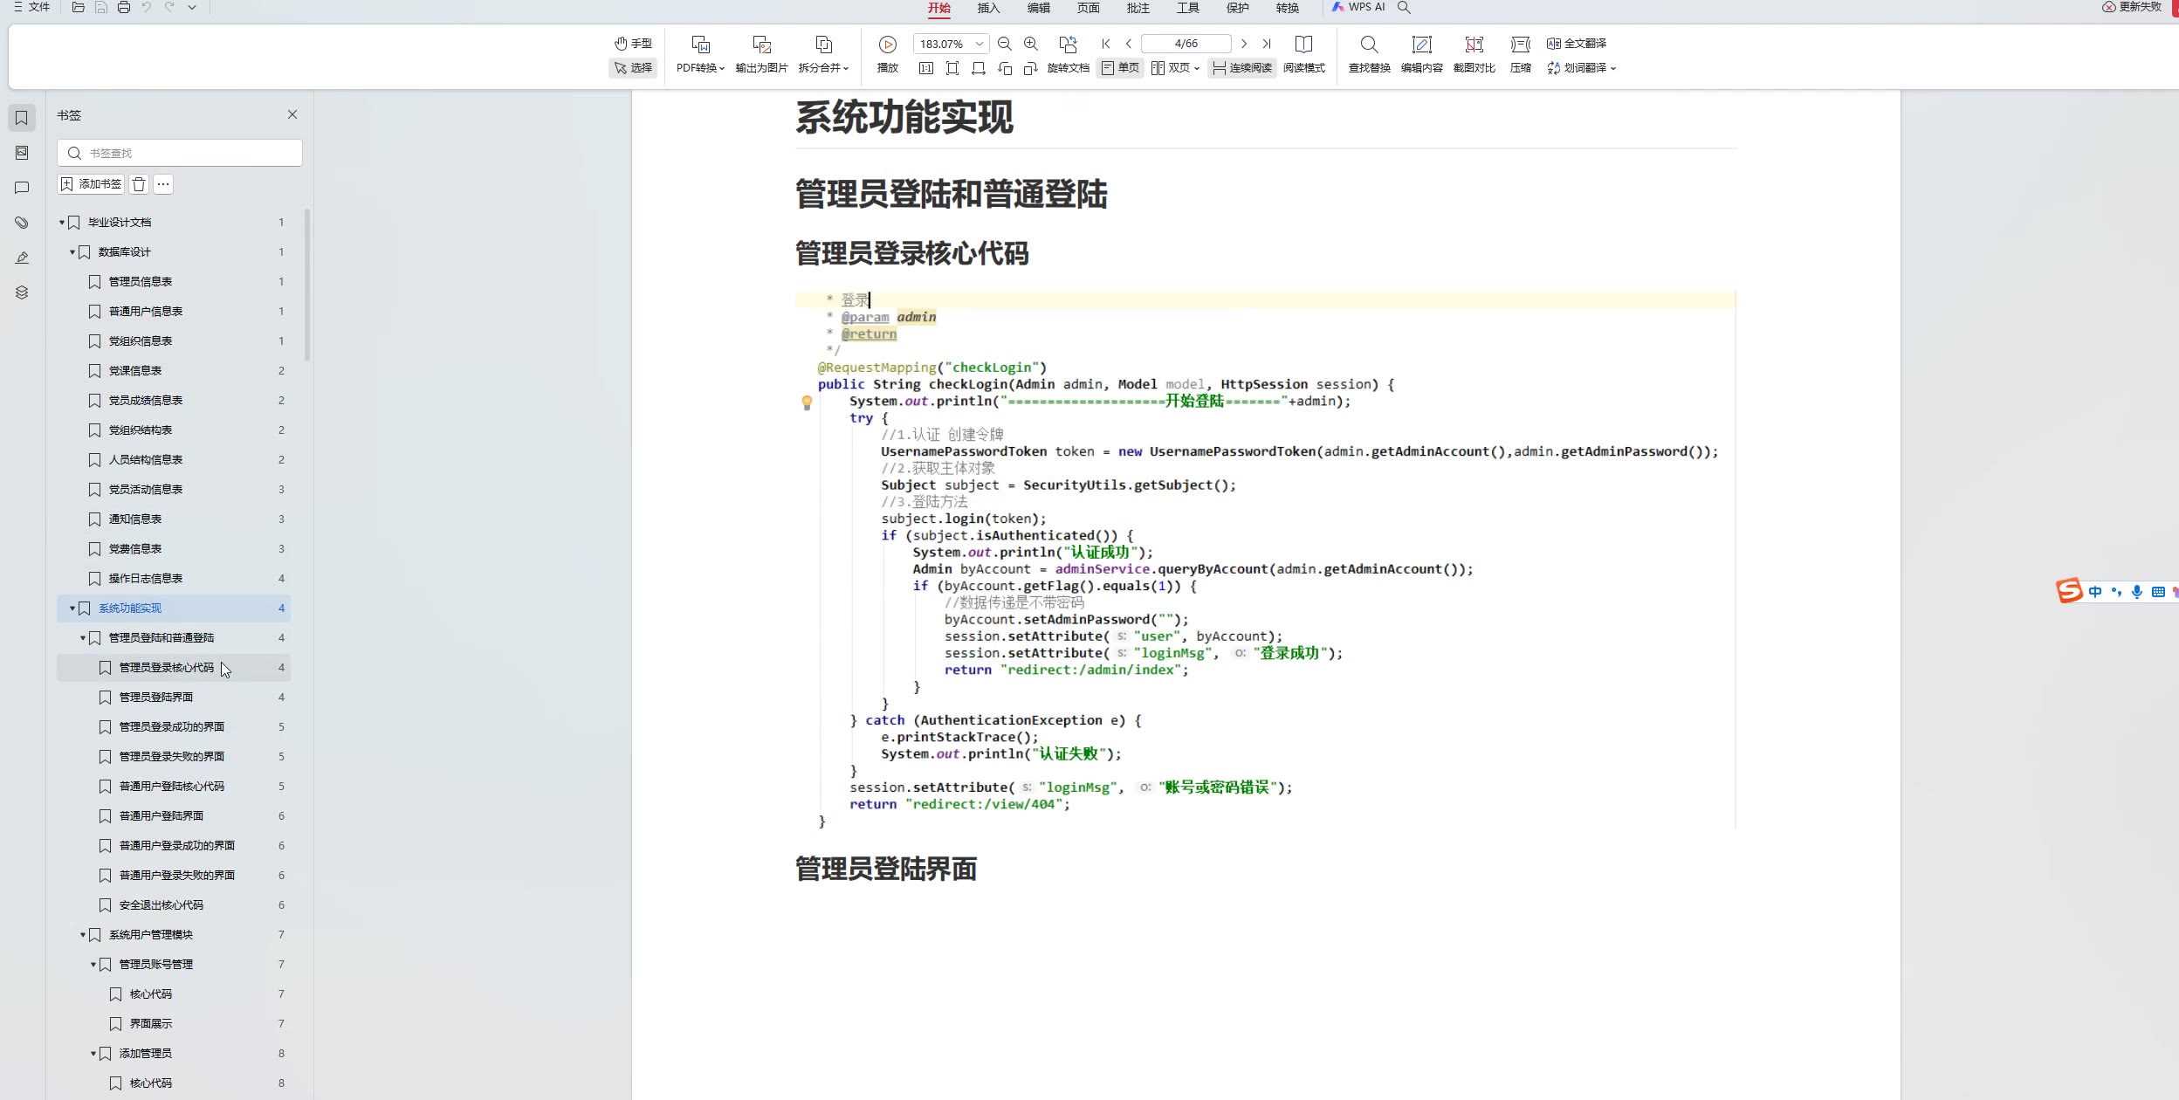This screenshot has width=2179, height=1100.
Task: Click 输出为图片 export icon
Action: pos(761,45)
